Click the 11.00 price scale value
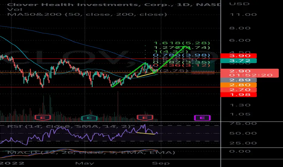This screenshot has width=283, height=167. click(x=243, y=15)
